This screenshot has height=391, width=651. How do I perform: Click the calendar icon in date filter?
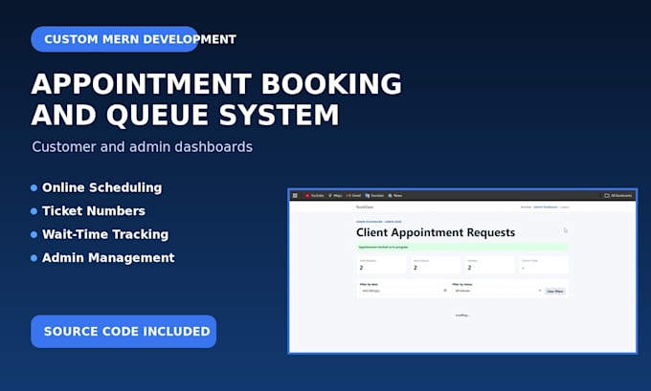(445, 291)
